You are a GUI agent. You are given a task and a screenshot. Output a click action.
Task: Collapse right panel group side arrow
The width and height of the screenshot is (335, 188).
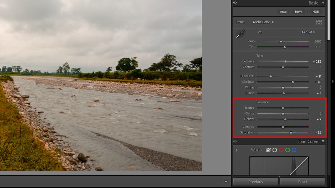[x=333, y=81]
